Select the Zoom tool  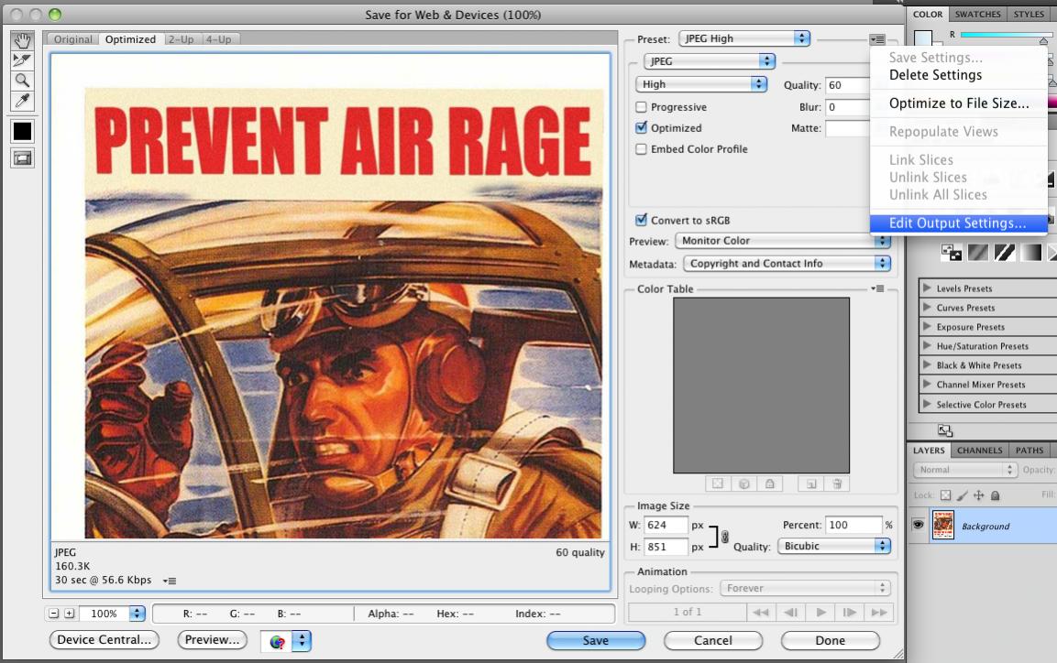(x=22, y=81)
